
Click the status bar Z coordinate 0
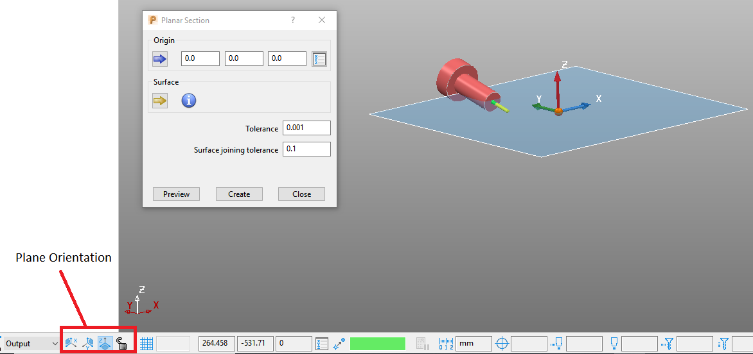coord(294,344)
